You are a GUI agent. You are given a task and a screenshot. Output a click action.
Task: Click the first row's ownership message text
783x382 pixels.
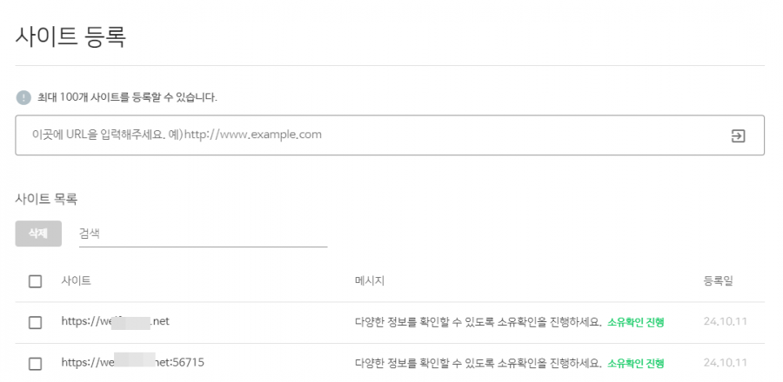click(x=478, y=323)
